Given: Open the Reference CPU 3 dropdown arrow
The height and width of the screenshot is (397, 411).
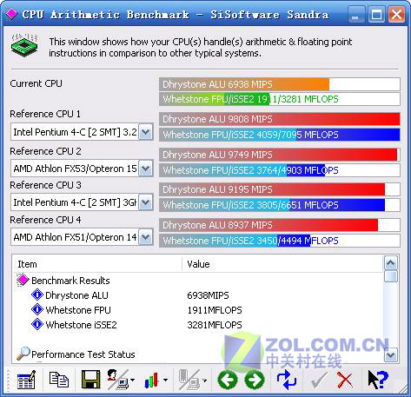Looking at the screenshot, I should tap(145, 202).
